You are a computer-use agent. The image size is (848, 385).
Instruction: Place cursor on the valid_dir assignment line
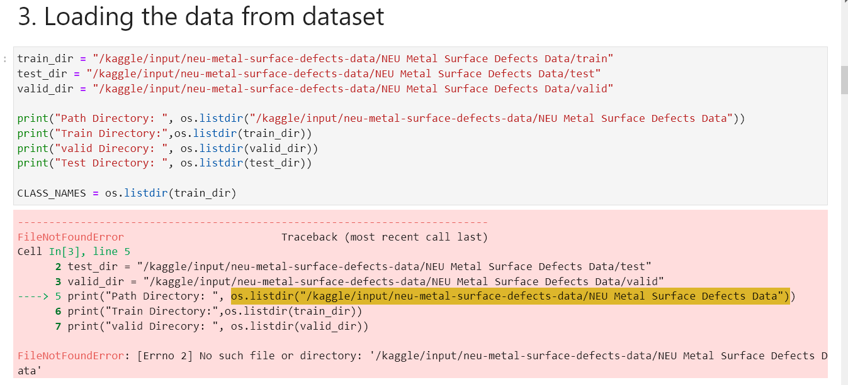click(x=315, y=89)
